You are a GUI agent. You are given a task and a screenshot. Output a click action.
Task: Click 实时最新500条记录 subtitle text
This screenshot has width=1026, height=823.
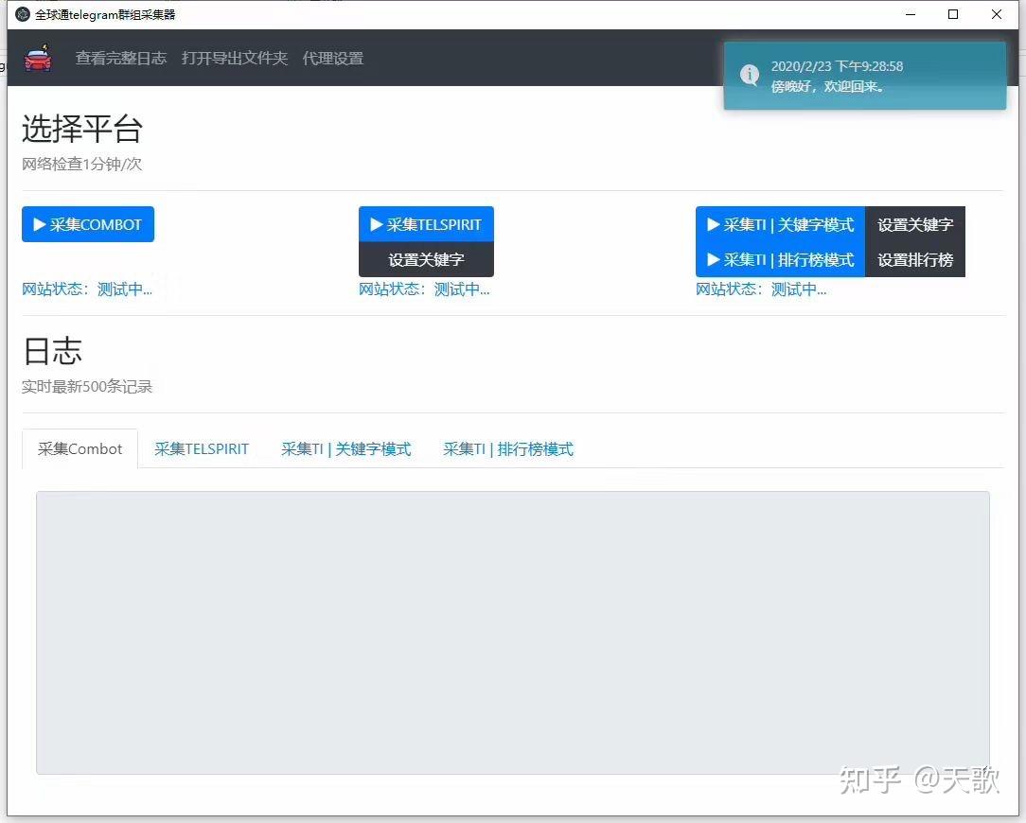(87, 387)
